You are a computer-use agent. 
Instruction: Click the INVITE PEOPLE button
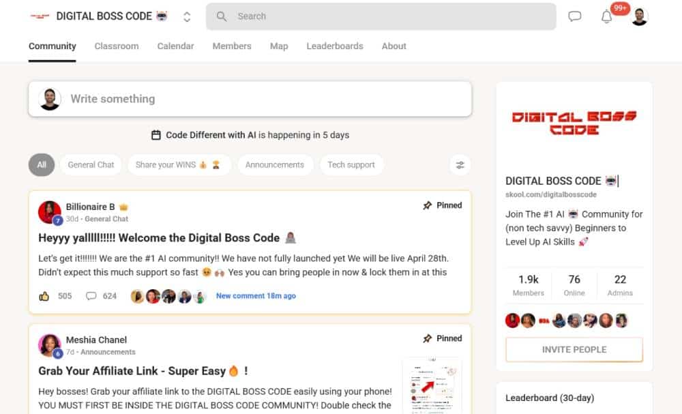(x=574, y=350)
